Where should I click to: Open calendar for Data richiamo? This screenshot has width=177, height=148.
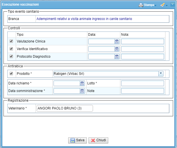click(82, 83)
